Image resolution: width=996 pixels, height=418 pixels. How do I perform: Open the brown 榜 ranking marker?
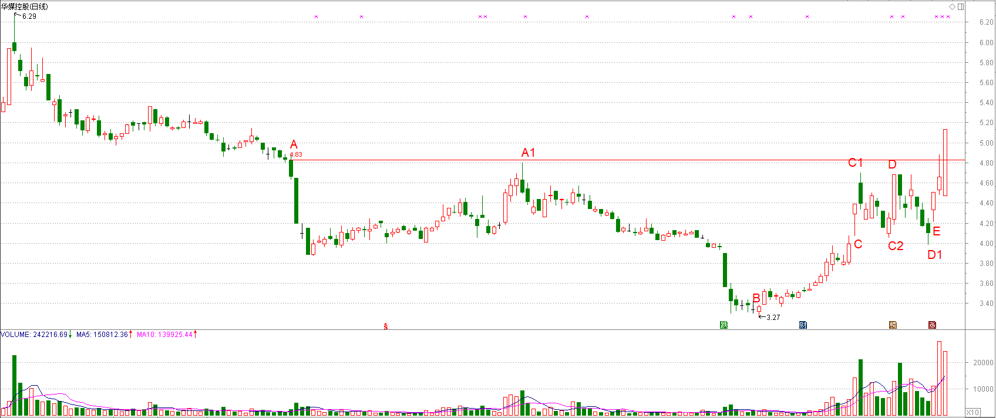[893, 325]
